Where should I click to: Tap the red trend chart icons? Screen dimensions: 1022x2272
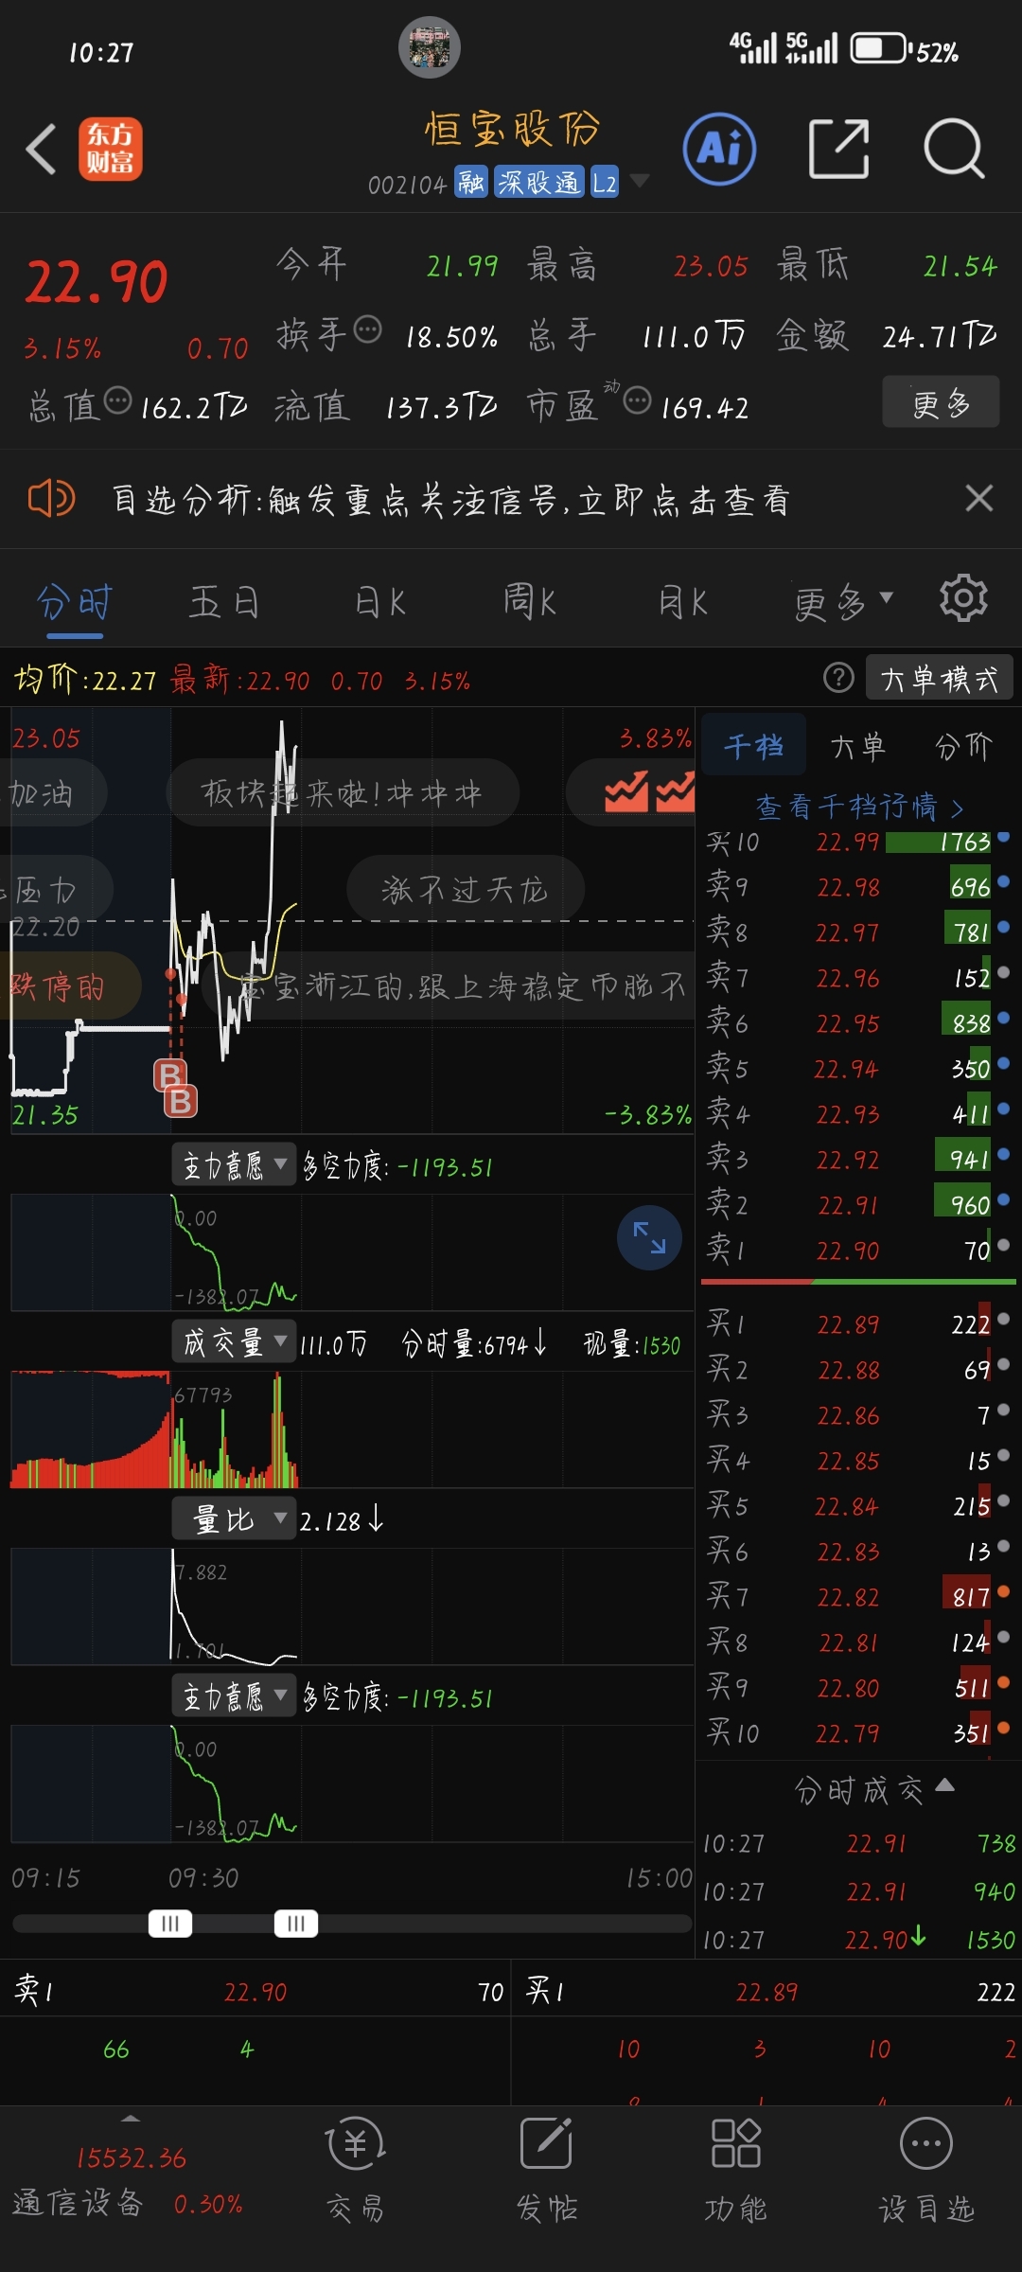pyautogui.click(x=650, y=792)
